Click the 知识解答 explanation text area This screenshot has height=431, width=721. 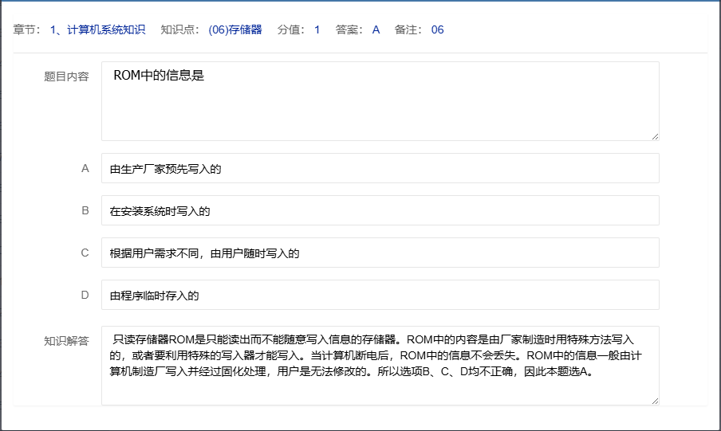pos(380,365)
